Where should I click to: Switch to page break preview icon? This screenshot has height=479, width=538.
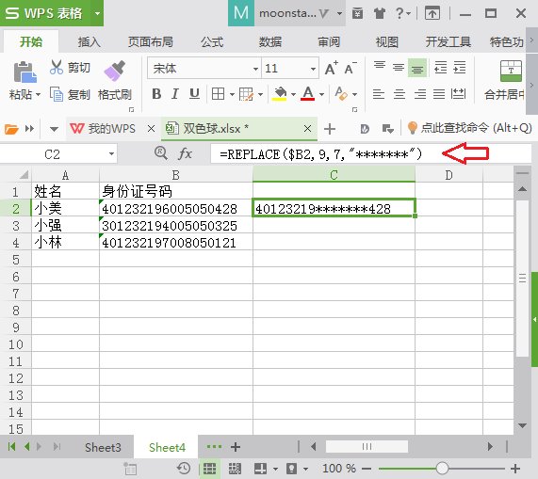tap(235, 469)
